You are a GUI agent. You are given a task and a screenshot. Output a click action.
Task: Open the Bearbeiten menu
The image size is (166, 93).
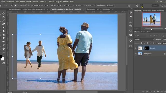coord(10,2)
